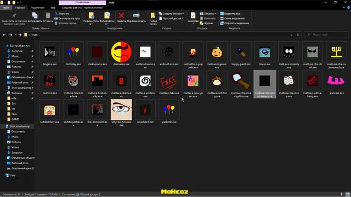Switch to Поделиться tab
The image size is (351, 197).
tap(38, 8)
